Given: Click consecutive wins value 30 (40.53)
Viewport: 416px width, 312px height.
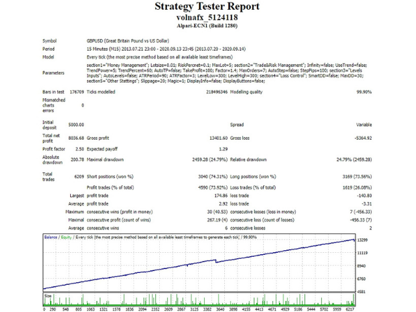Looking at the screenshot, I should [217, 212].
